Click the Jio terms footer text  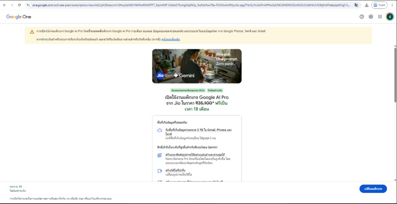[61, 199]
